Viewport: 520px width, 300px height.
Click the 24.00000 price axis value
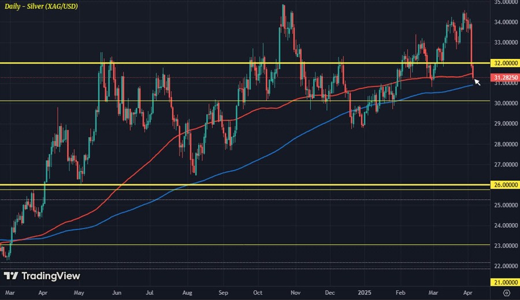click(506, 225)
